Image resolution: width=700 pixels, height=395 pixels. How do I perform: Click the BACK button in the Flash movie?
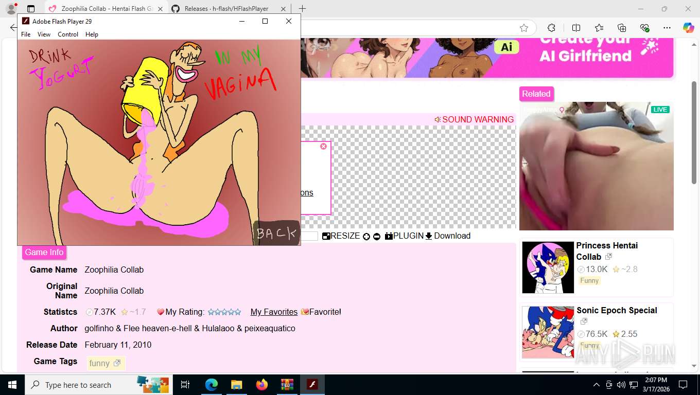[276, 233]
